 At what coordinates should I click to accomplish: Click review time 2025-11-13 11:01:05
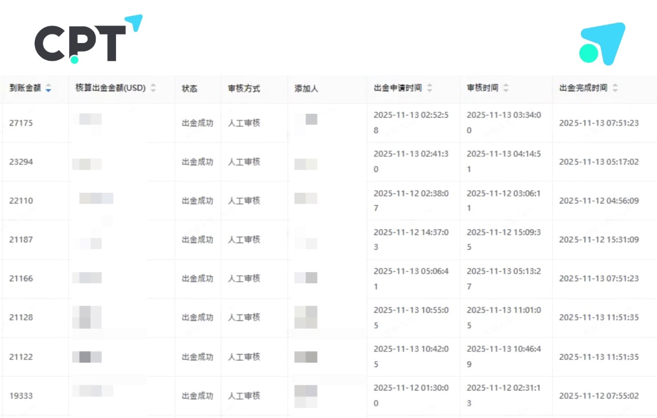[504, 318]
